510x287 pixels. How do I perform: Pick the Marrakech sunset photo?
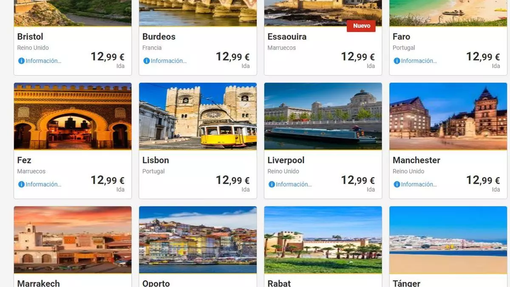coord(73,240)
